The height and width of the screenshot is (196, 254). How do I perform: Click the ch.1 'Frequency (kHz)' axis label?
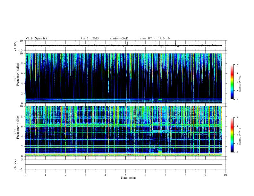(18, 74)
